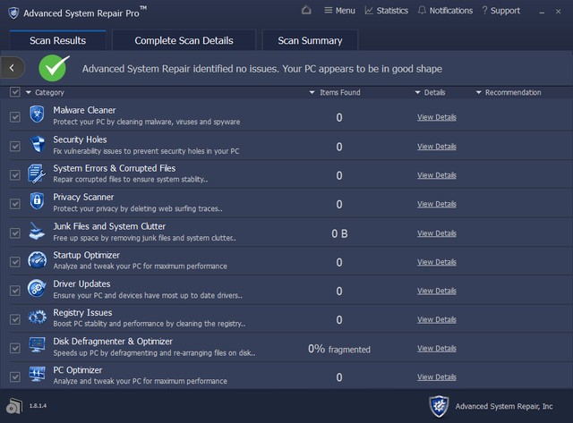Open the Statistics panel

point(387,11)
